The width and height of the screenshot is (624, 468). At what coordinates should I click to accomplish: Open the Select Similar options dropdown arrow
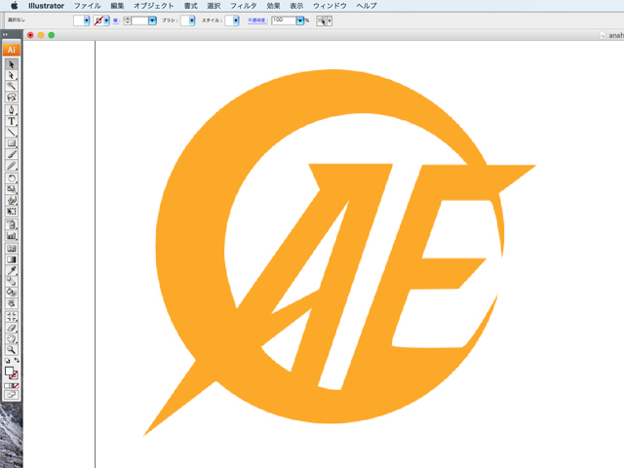[x=330, y=20]
